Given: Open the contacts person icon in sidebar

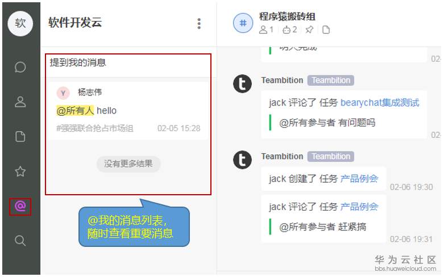Looking at the screenshot, I should 20,102.
